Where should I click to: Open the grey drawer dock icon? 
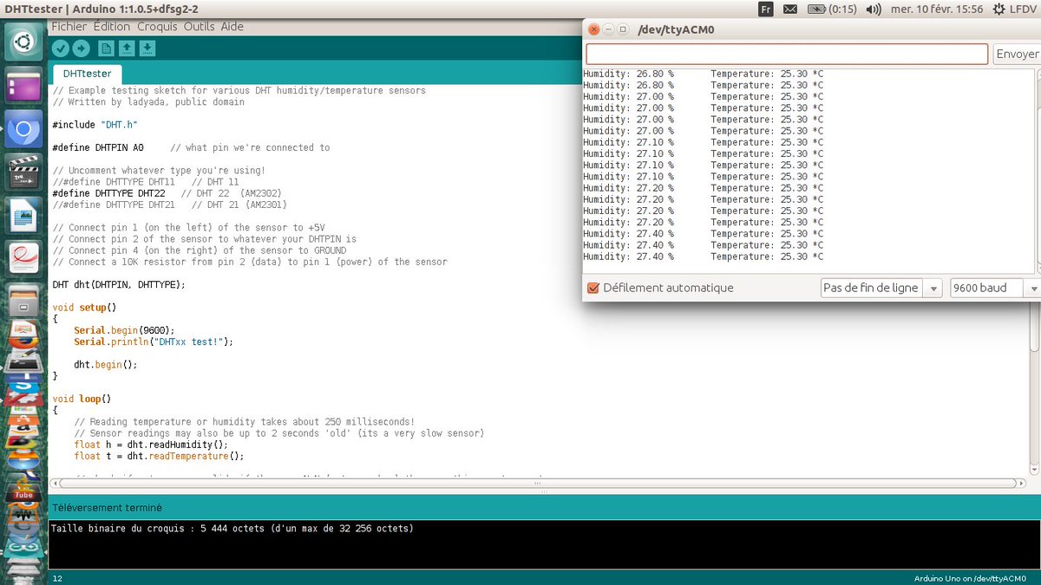coord(23,301)
